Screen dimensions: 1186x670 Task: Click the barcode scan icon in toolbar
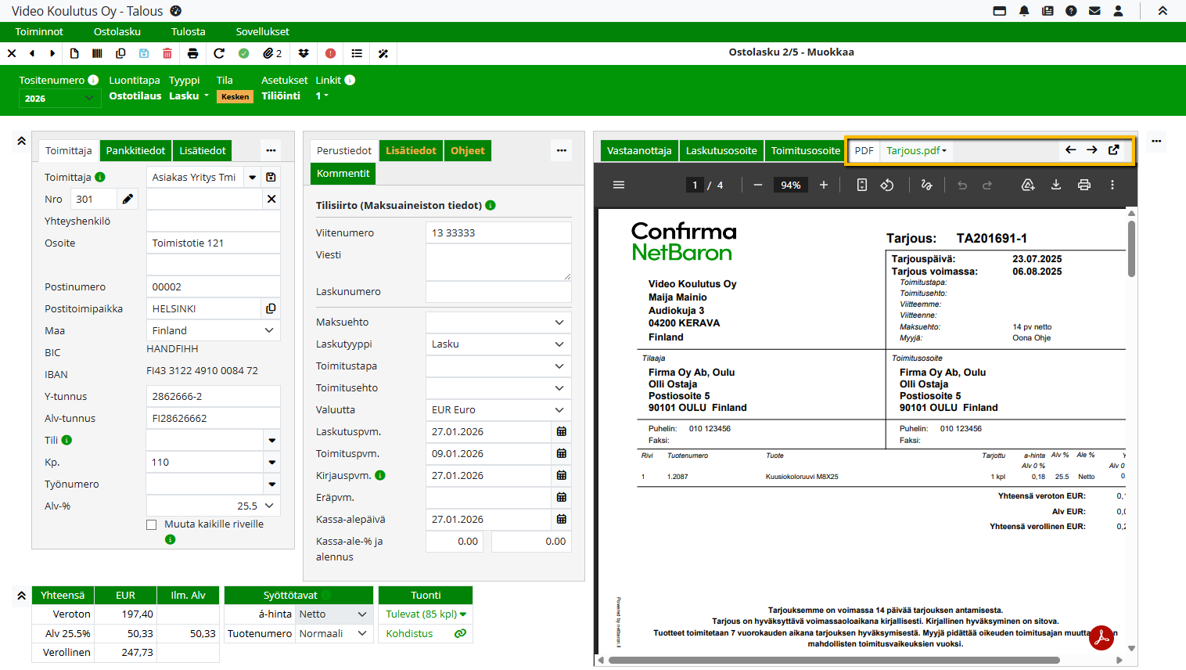tap(97, 53)
